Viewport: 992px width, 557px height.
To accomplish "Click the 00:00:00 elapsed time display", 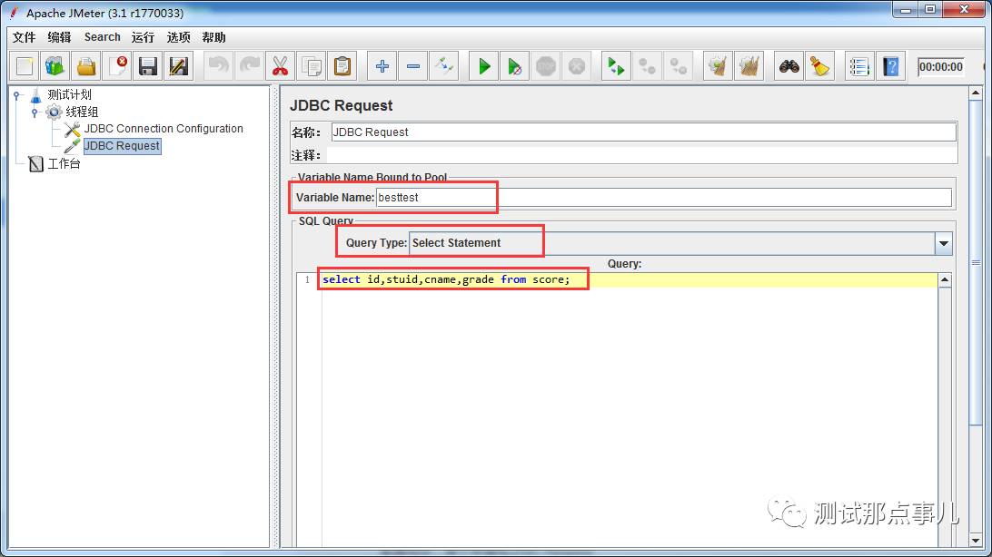I will tap(941, 66).
